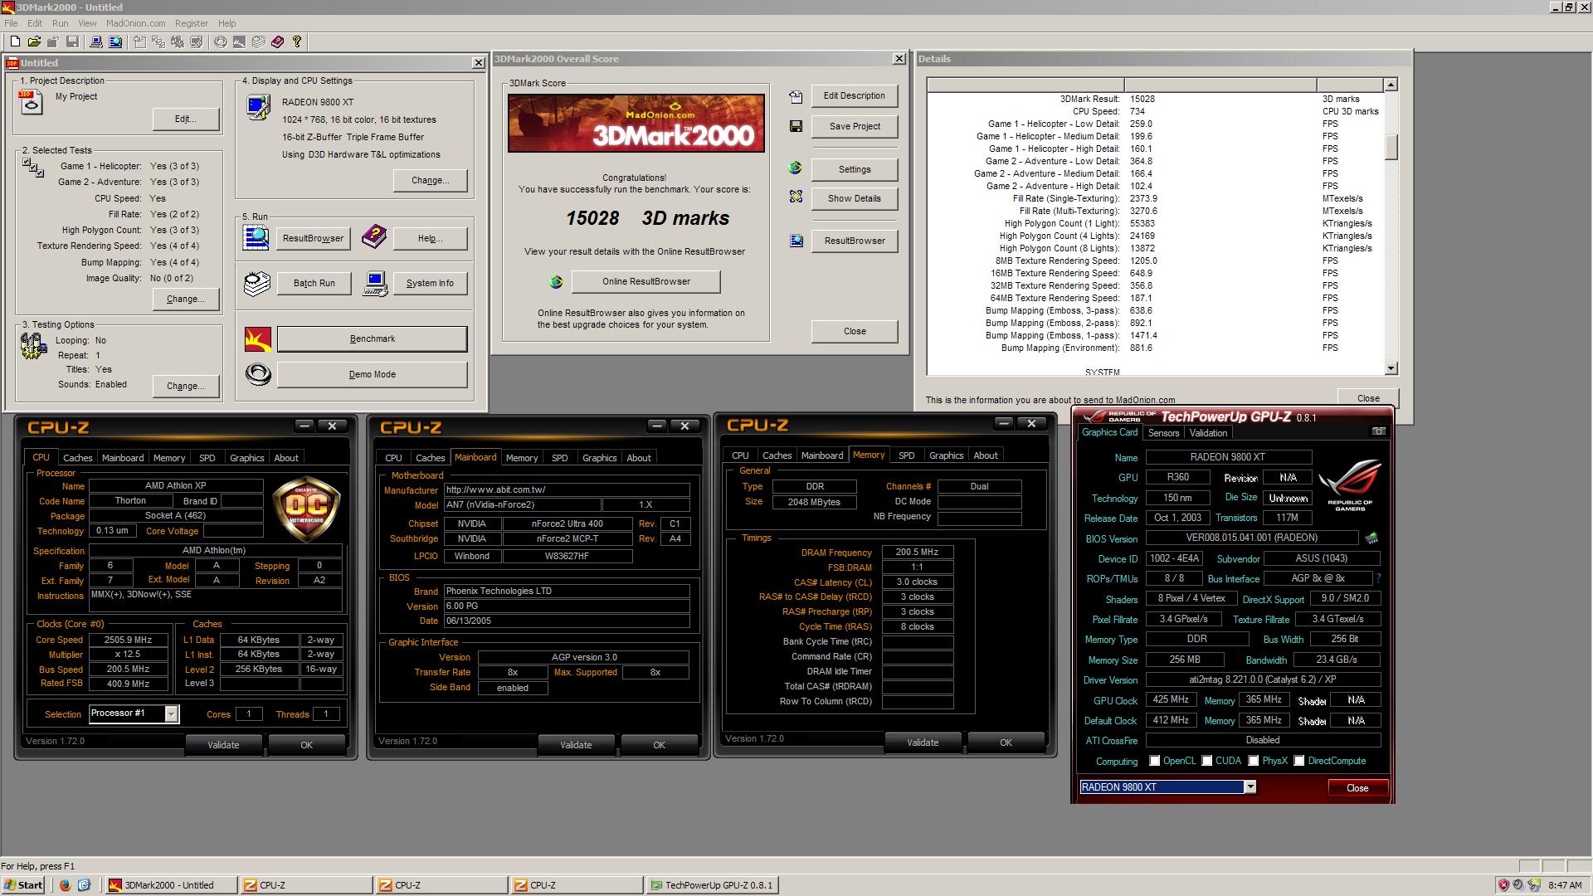The width and height of the screenshot is (1593, 896).
Task: Click Edit... in Project Description
Action: pos(186,119)
